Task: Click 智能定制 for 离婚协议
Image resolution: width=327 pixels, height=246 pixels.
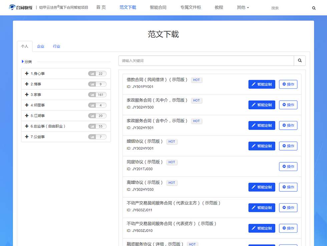Action: [262, 187]
